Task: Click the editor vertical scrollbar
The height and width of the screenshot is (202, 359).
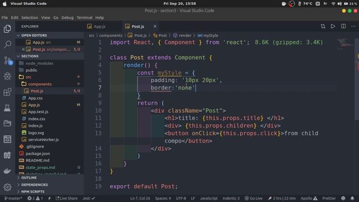Action: [x=357, y=79]
